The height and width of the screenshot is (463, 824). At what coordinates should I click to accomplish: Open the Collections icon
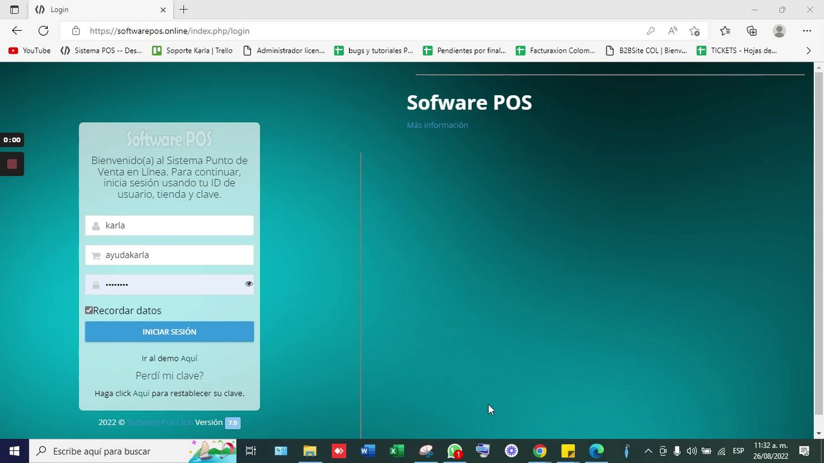(x=751, y=31)
